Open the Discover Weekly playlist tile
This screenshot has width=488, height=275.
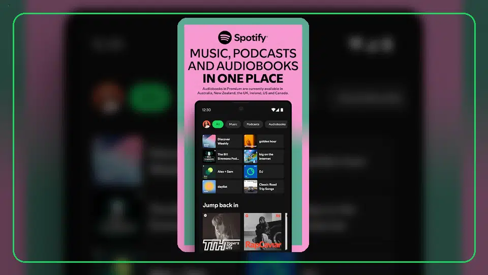click(x=222, y=141)
